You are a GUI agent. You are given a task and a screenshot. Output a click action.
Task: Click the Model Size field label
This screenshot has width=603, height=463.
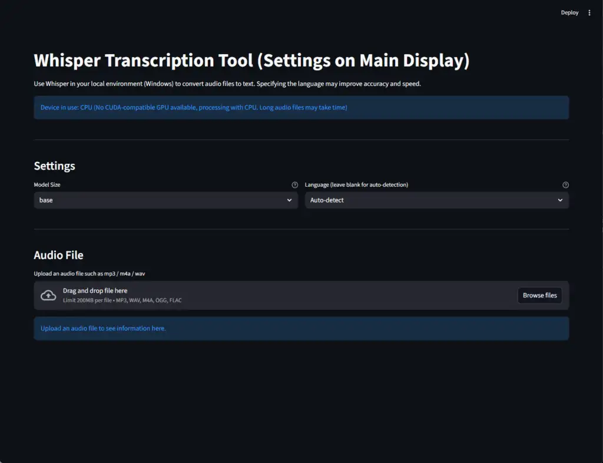click(47, 185)
